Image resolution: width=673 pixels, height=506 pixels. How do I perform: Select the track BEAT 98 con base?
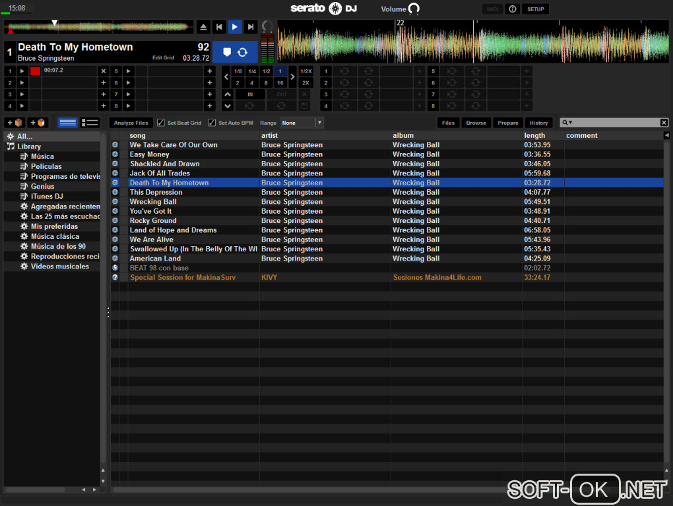[x=387, y=268]
